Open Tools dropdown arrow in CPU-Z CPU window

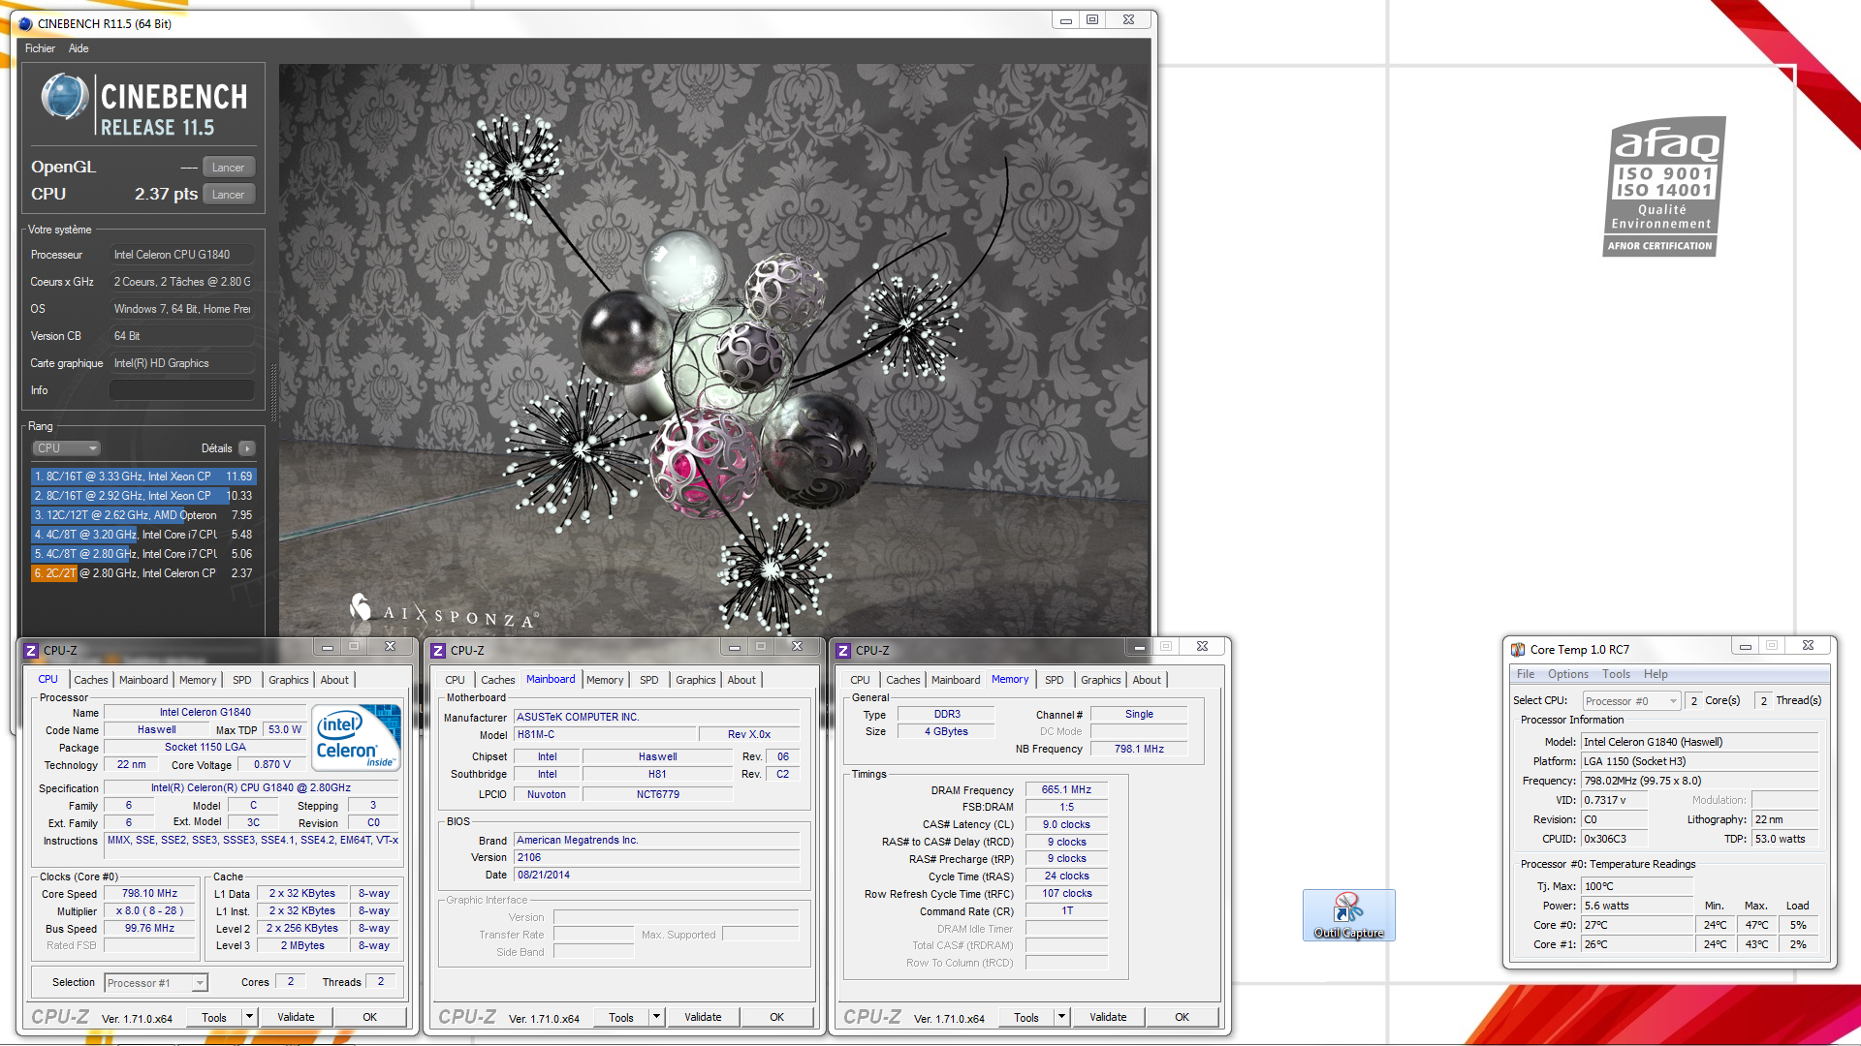[249, 1017]
